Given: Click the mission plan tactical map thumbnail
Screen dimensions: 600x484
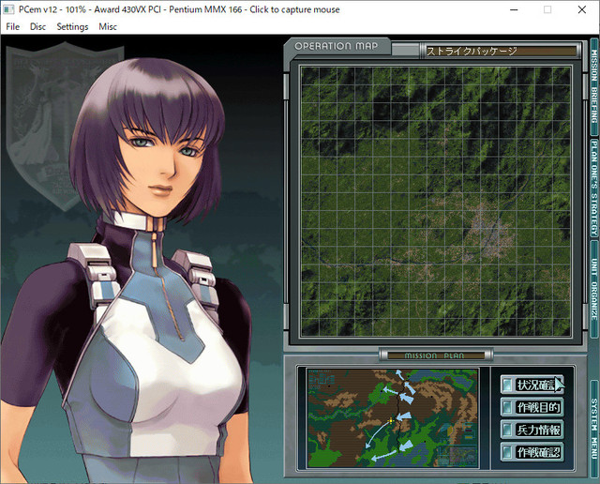Looking at the screenshot, I should tap(393, 418).
